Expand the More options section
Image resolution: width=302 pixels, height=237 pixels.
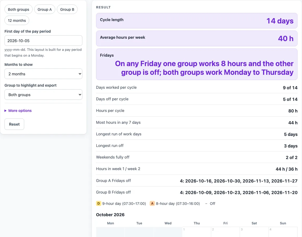coord(18,111)
